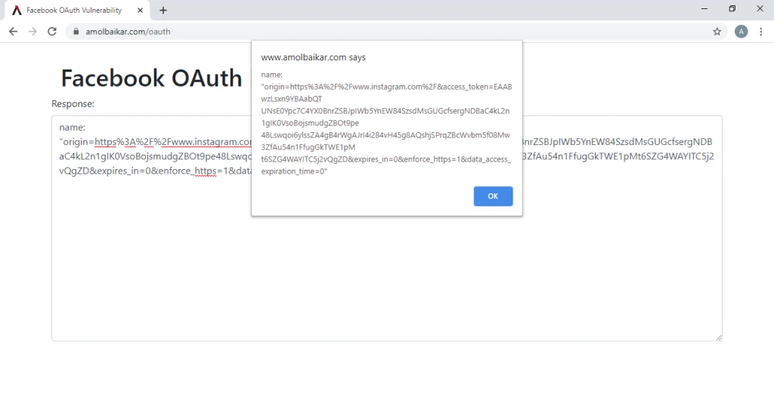774x409 pixels.
Task: Close the Chrome window
Action: tap(760, 9)
